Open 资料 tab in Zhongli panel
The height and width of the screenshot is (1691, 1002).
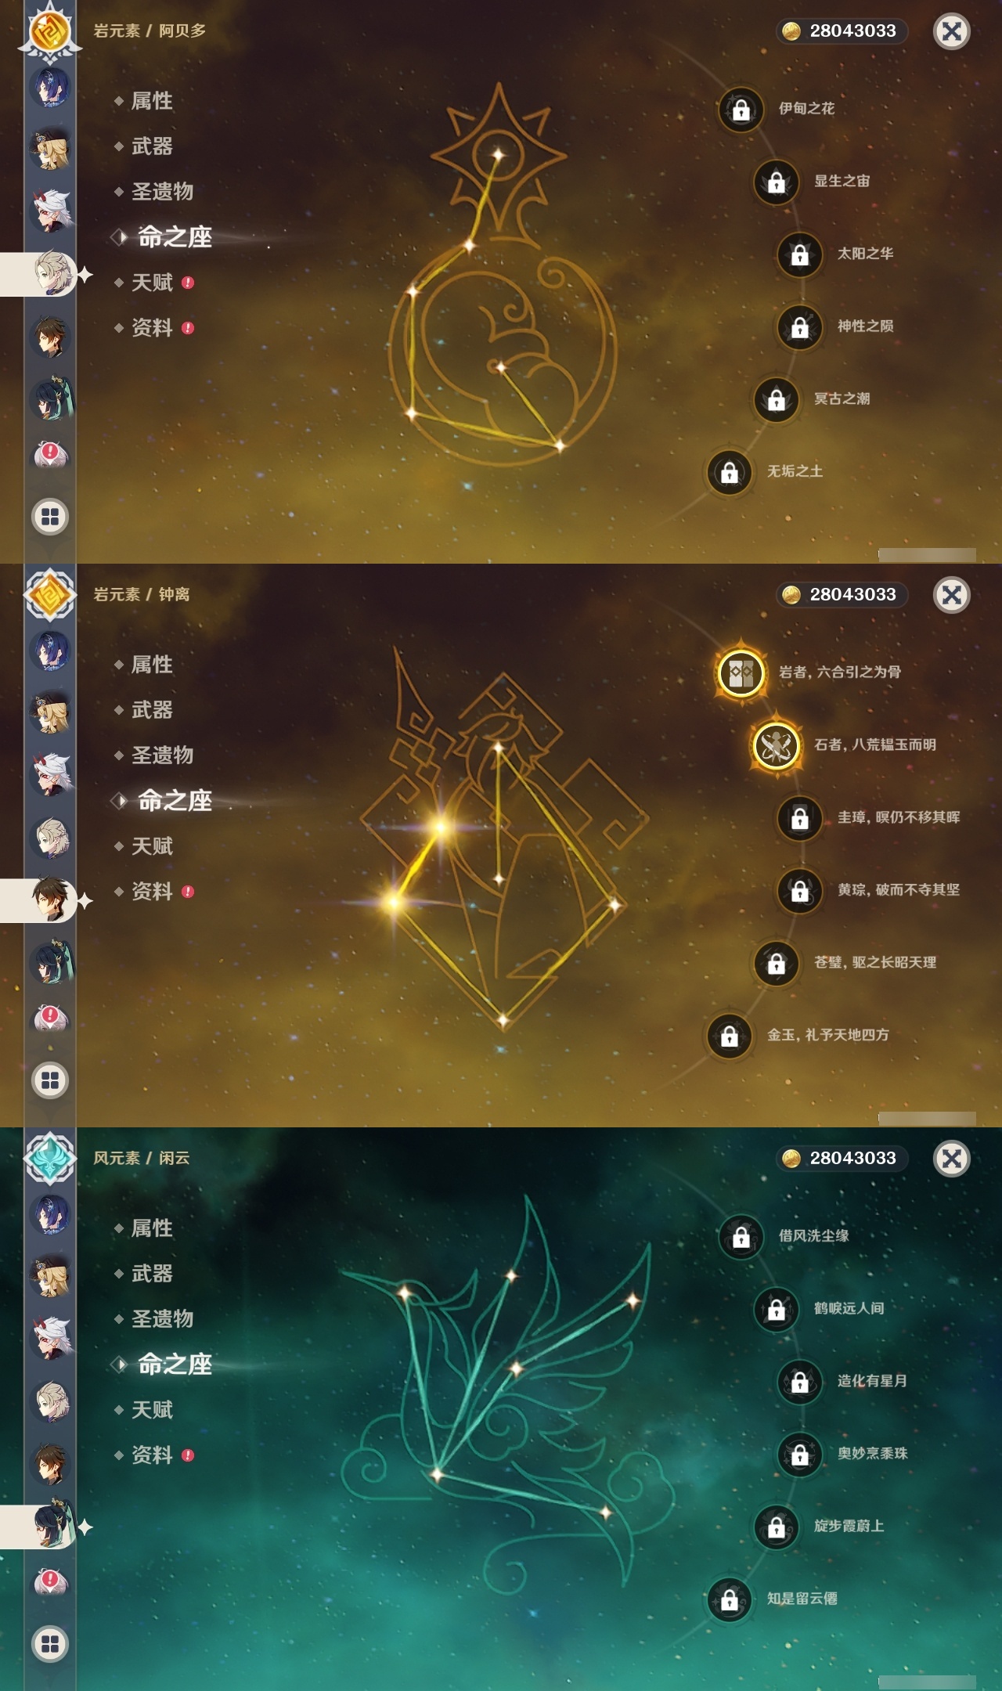point(152,892)
